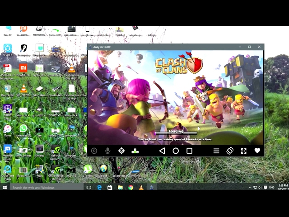
Task: Open the 'globe' desktop file
Action: (103, 171)
